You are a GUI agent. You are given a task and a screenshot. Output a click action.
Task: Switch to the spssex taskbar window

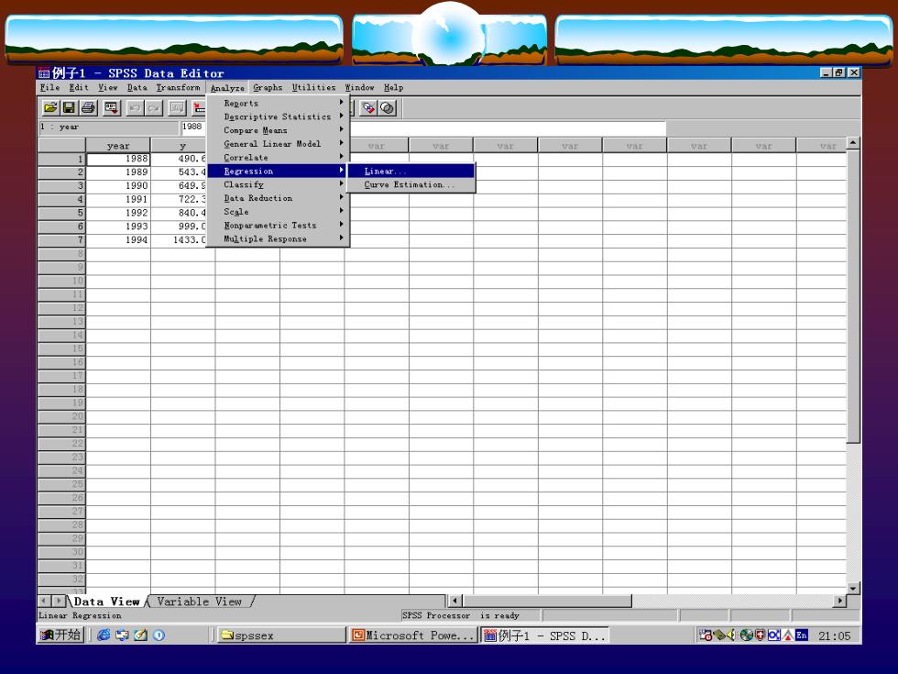(x=281, y=635)
